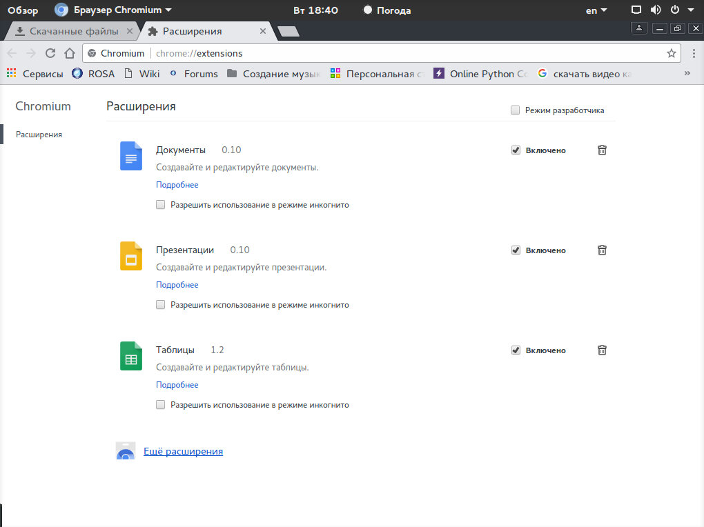Image resolution: width=704 pixels, height=527 pixels.
Task: Click the home icon in toolbar
Action: (x=69, y=52)
